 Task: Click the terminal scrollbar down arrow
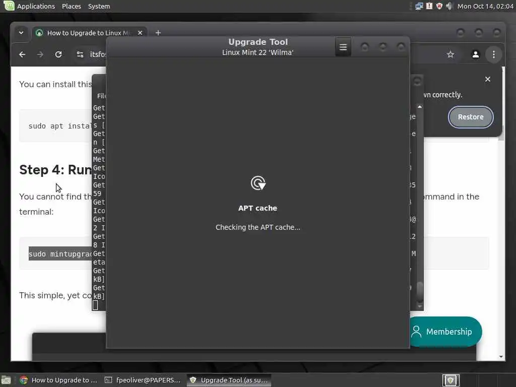coord(420,306)
